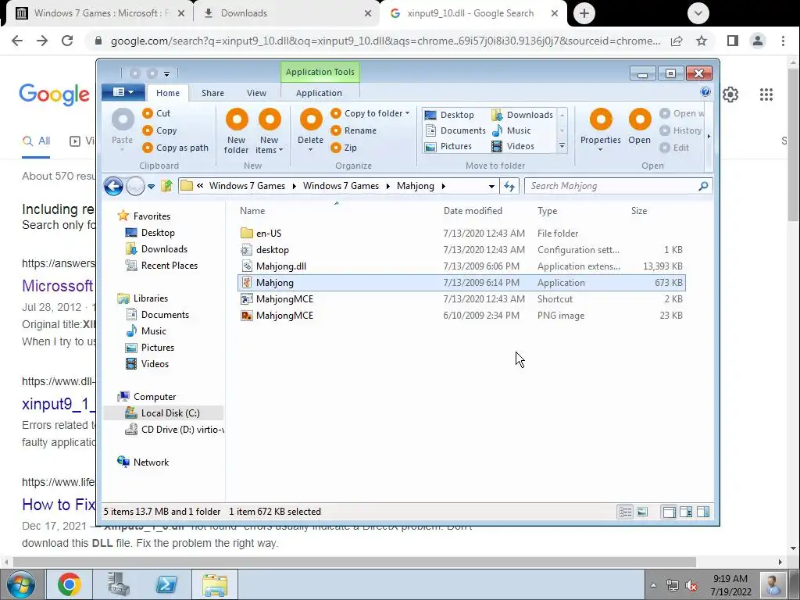Viewport: 800px width, 600px height.
Task: Choose Downloads in Move to folder gallery
Action: coord(523,115)
